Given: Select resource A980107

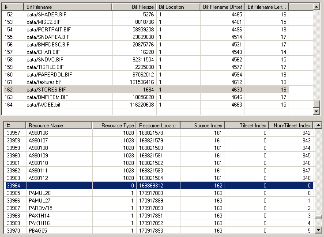Looking at the screenshot, I should [x=159, y=141].
